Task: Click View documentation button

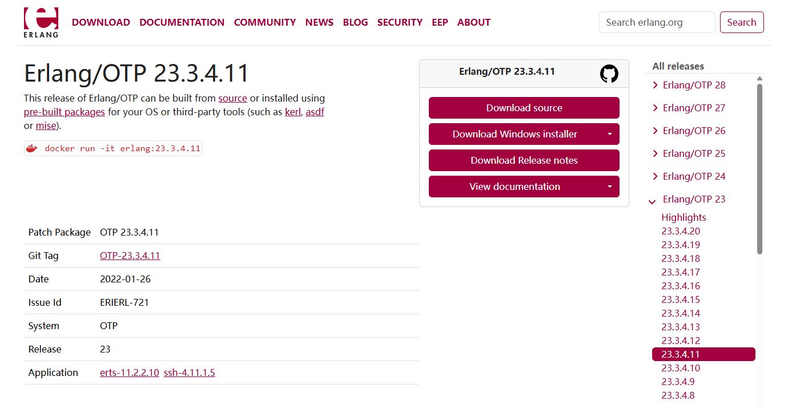Action: [514, 187]
